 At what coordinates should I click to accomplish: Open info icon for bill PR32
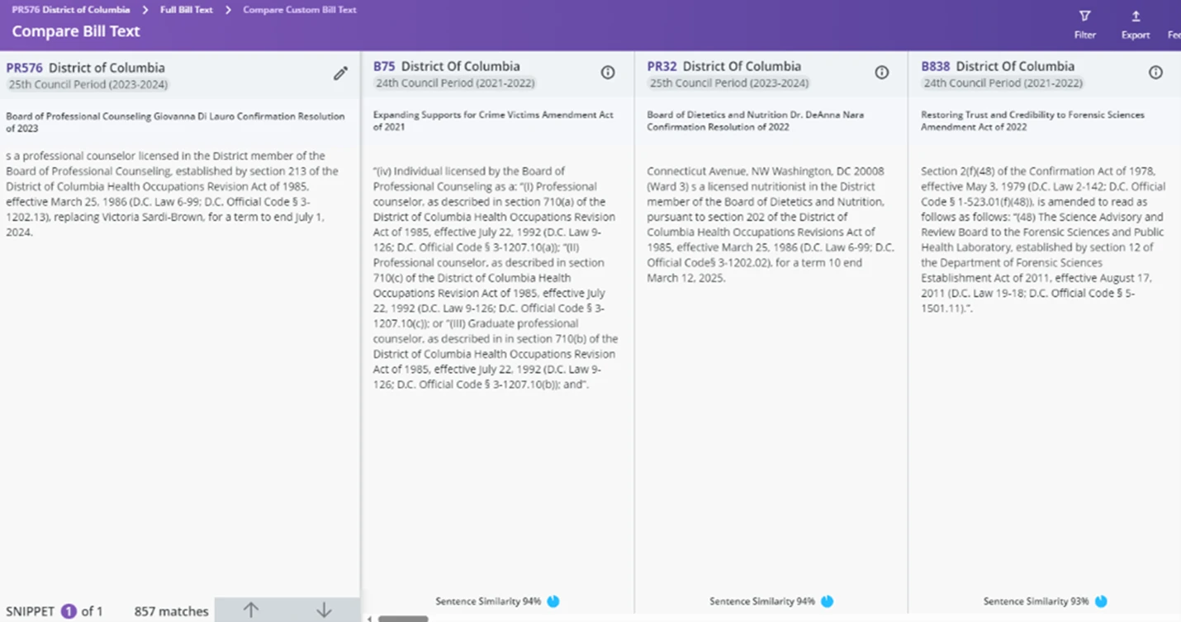(882, 73)
